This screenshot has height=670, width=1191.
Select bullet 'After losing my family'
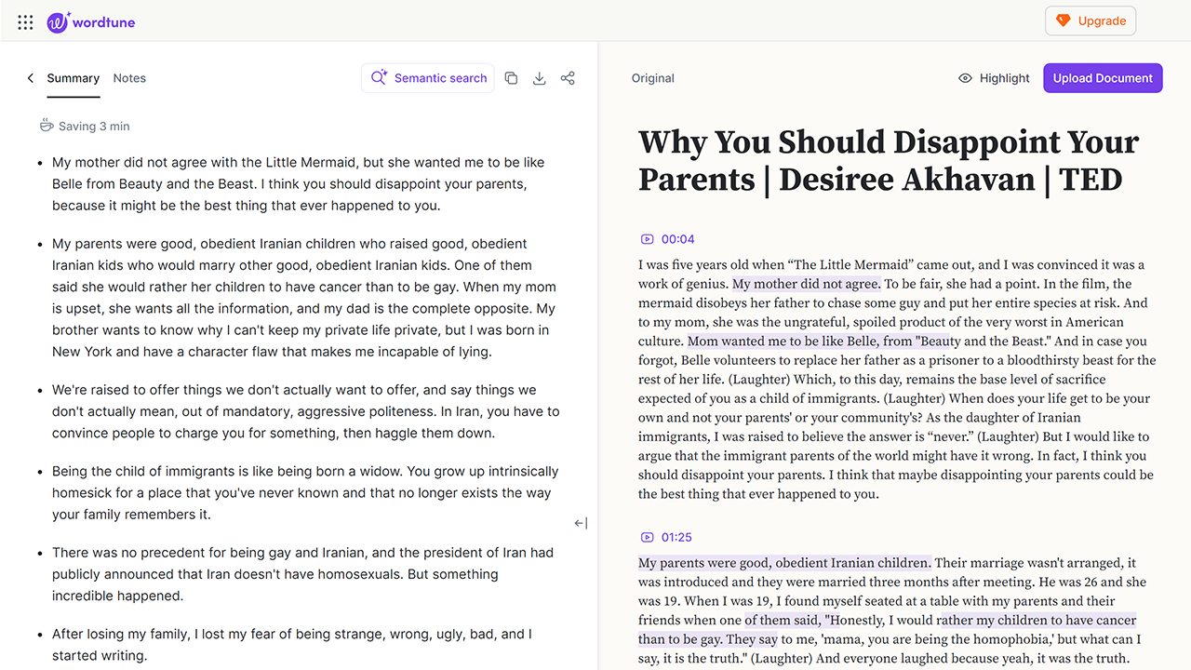(292, 645)
